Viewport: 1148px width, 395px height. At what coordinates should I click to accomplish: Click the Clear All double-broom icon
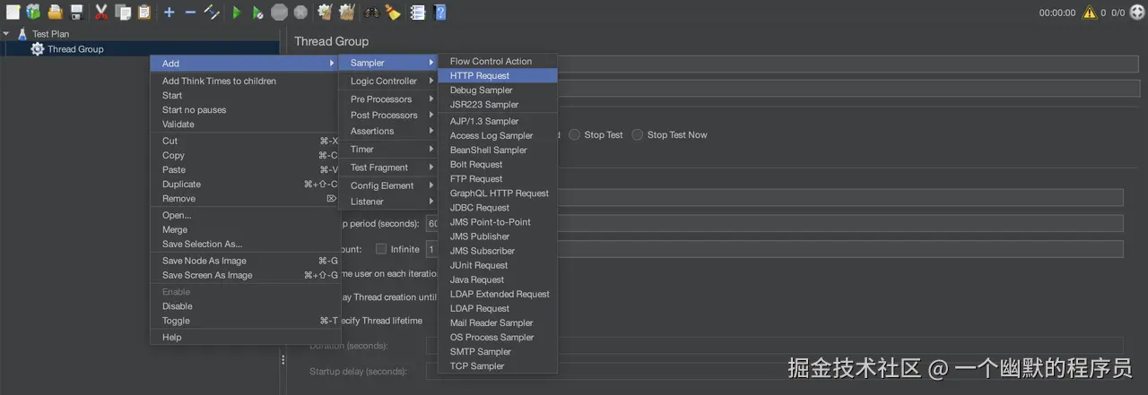tap(346, 13)
